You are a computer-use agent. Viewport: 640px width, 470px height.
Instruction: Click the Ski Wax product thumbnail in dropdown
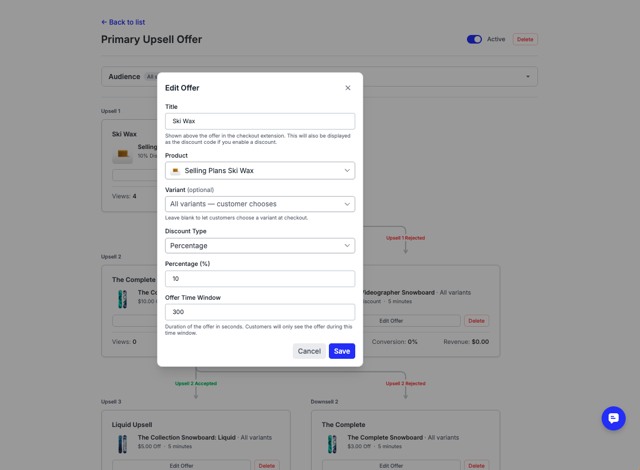click(175, 171)
